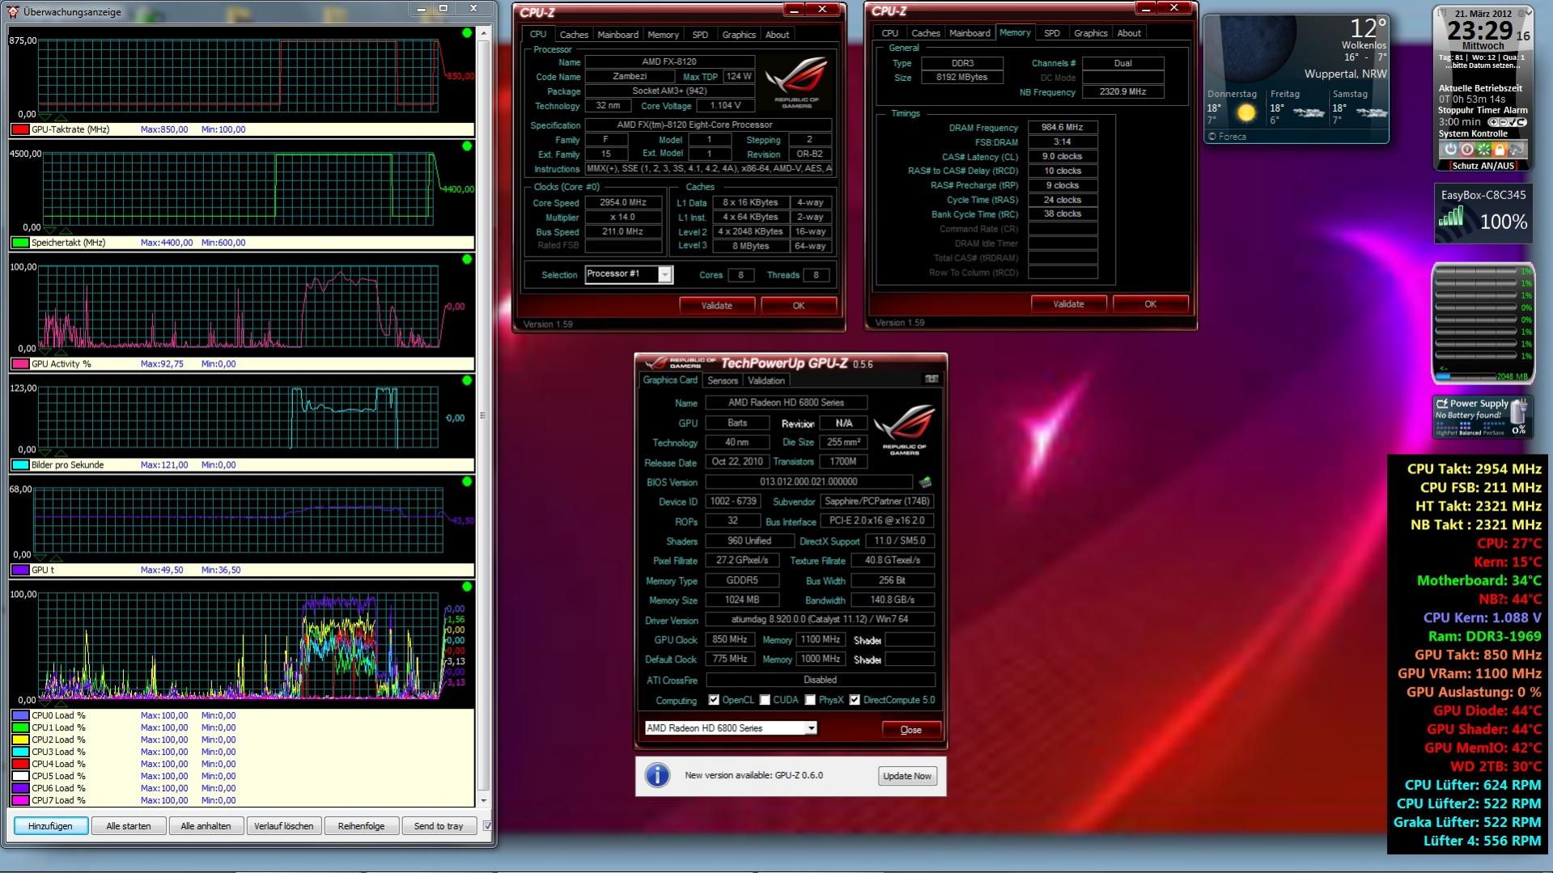Uncheck the DirectCompute 5.0 checkbox
The height and width of the screenshot is (873, 1553).
(855, 700)
